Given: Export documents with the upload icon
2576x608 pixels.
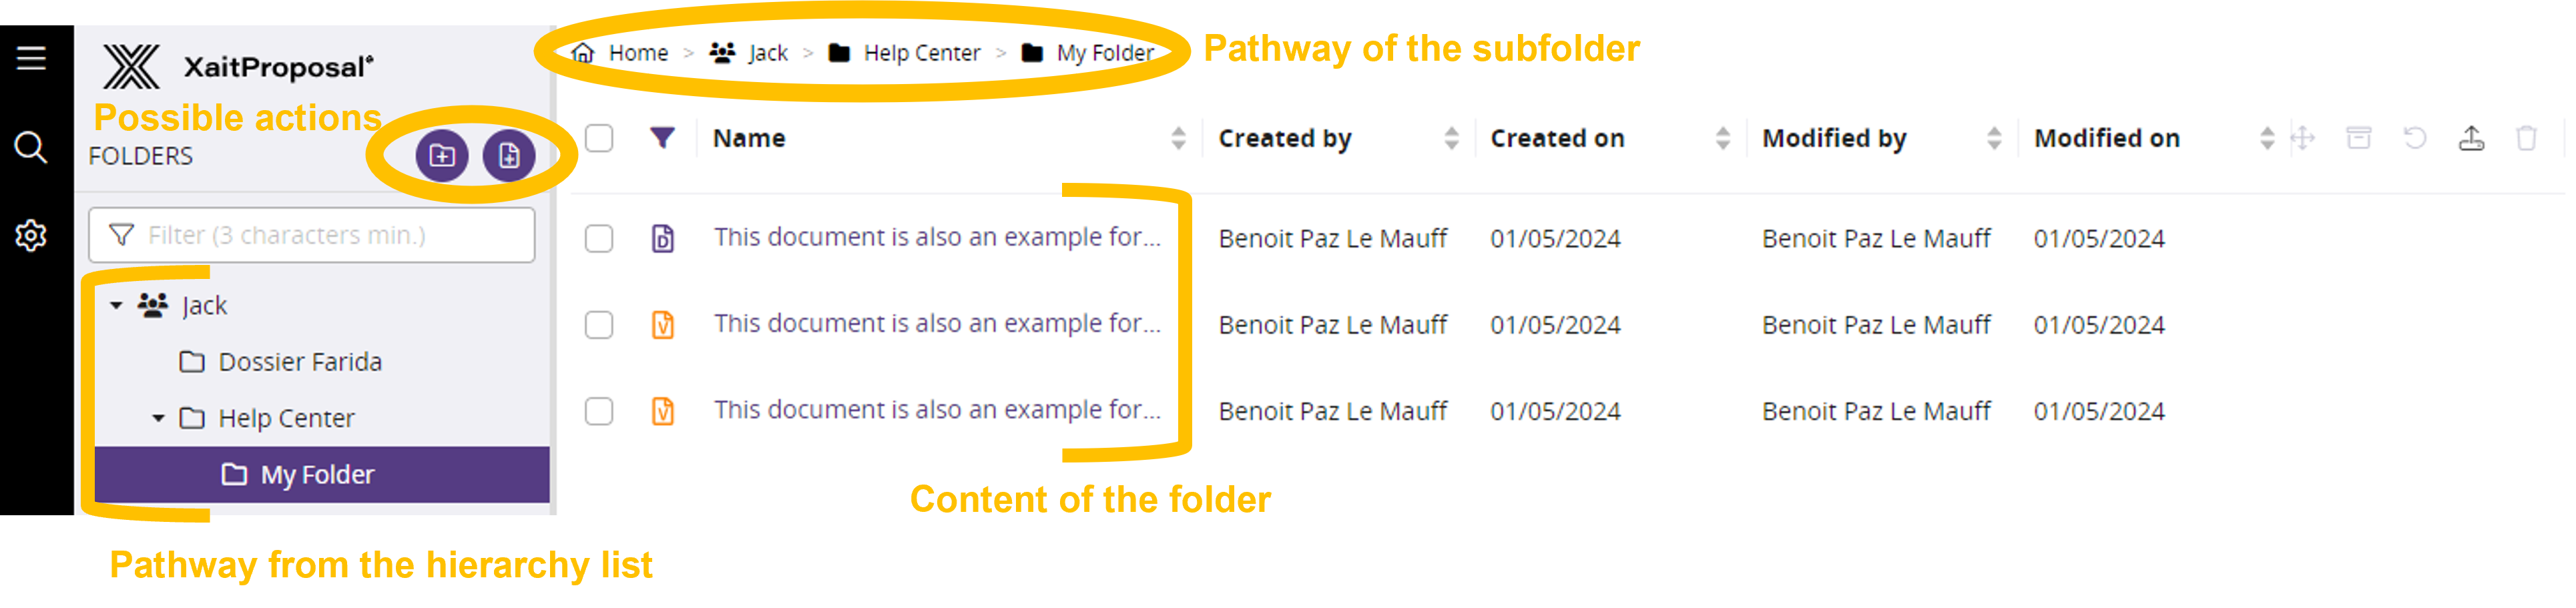Looking at the screenshot, I should click(2472, 138).
